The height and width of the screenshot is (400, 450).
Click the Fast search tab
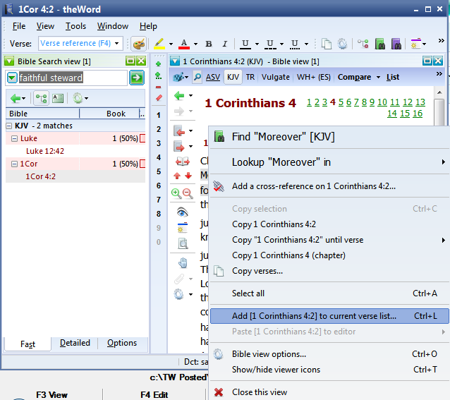coord(28,344)
